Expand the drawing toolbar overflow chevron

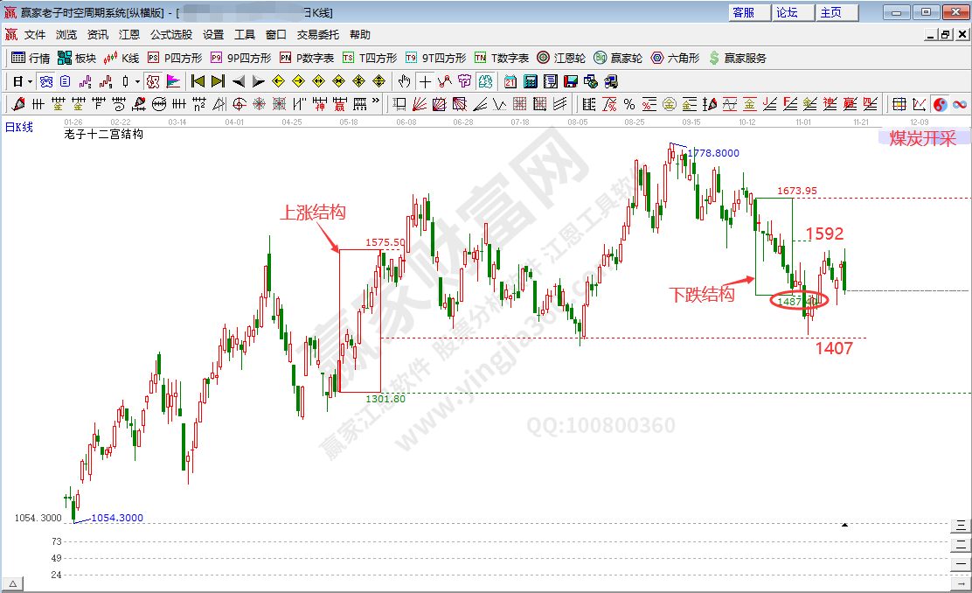tap(377, 104)
